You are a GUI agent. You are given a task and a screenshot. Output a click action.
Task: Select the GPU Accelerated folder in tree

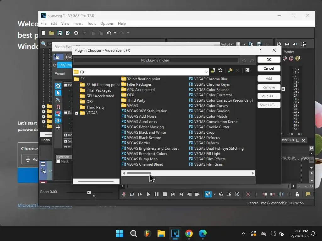(x=97, y=96)
